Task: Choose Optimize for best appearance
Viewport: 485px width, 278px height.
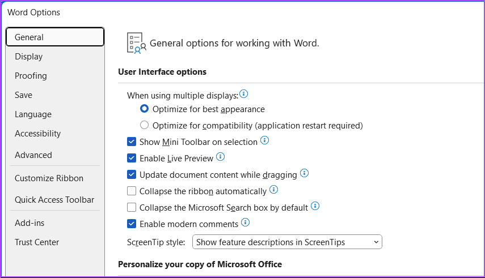Action: [145, 109]
